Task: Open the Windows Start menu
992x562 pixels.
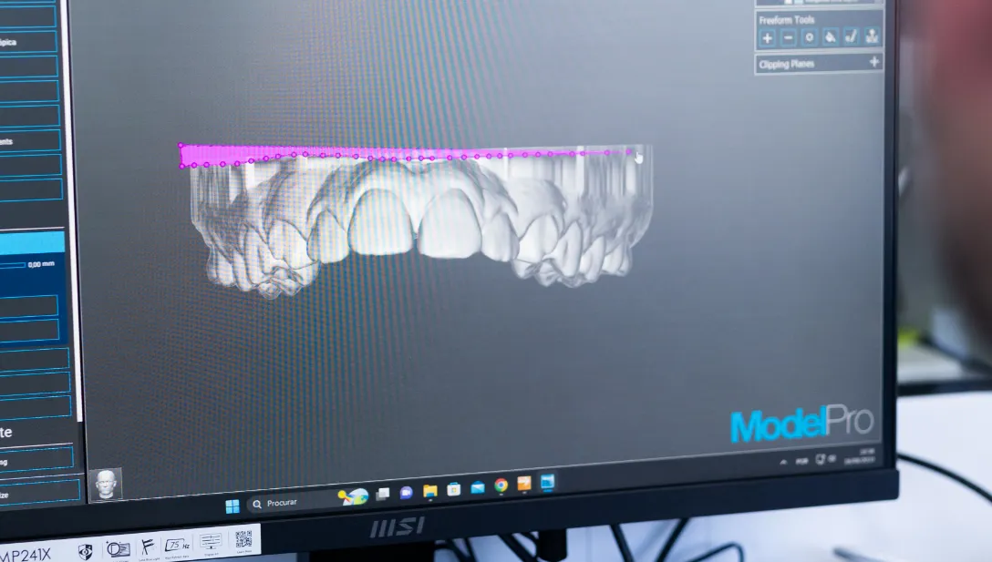Action: pos(232,506)
